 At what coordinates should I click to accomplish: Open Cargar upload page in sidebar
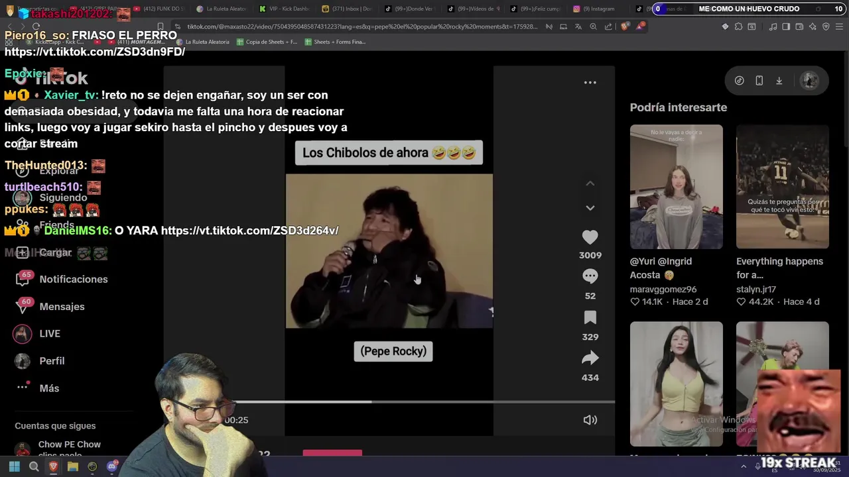click(44, 252)
